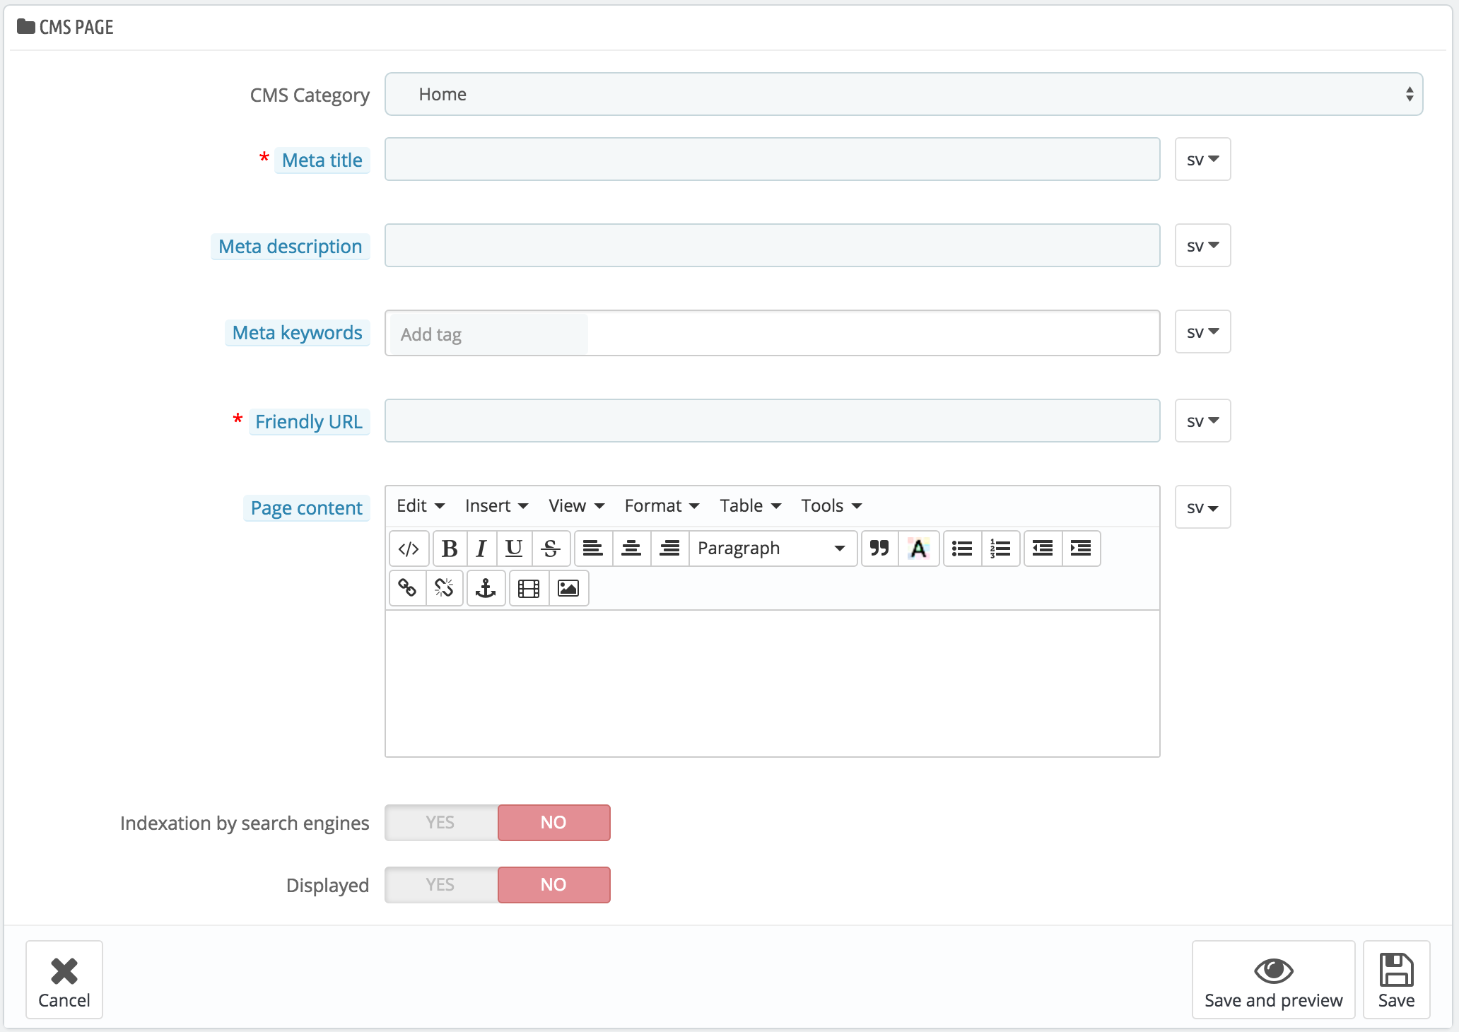
Task: Insert an image into page content
Action: [568, 587]
